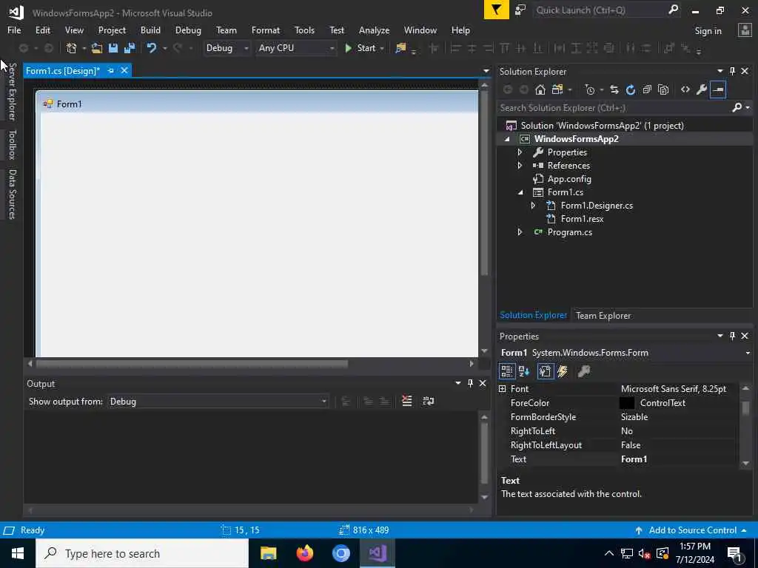Viewport: 758px width, 568px height.
Task: Refresh the Solution Explorer
Action: coord(631,89)
